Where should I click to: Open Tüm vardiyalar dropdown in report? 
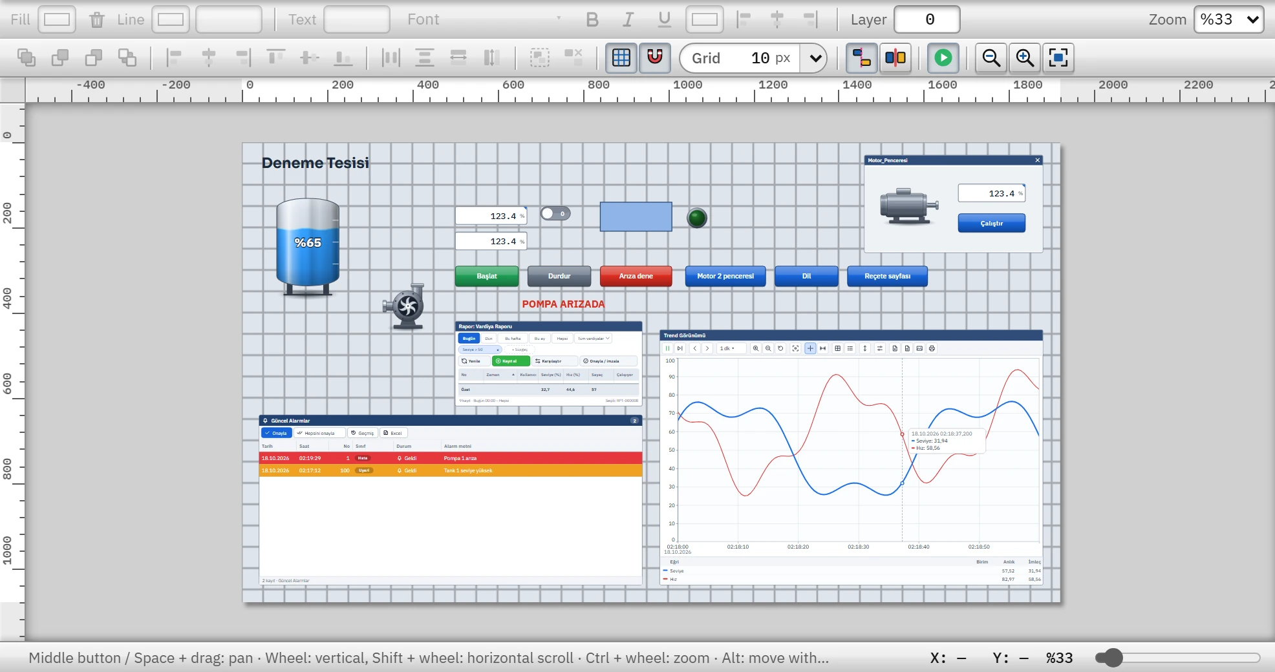tap(593, 338)
